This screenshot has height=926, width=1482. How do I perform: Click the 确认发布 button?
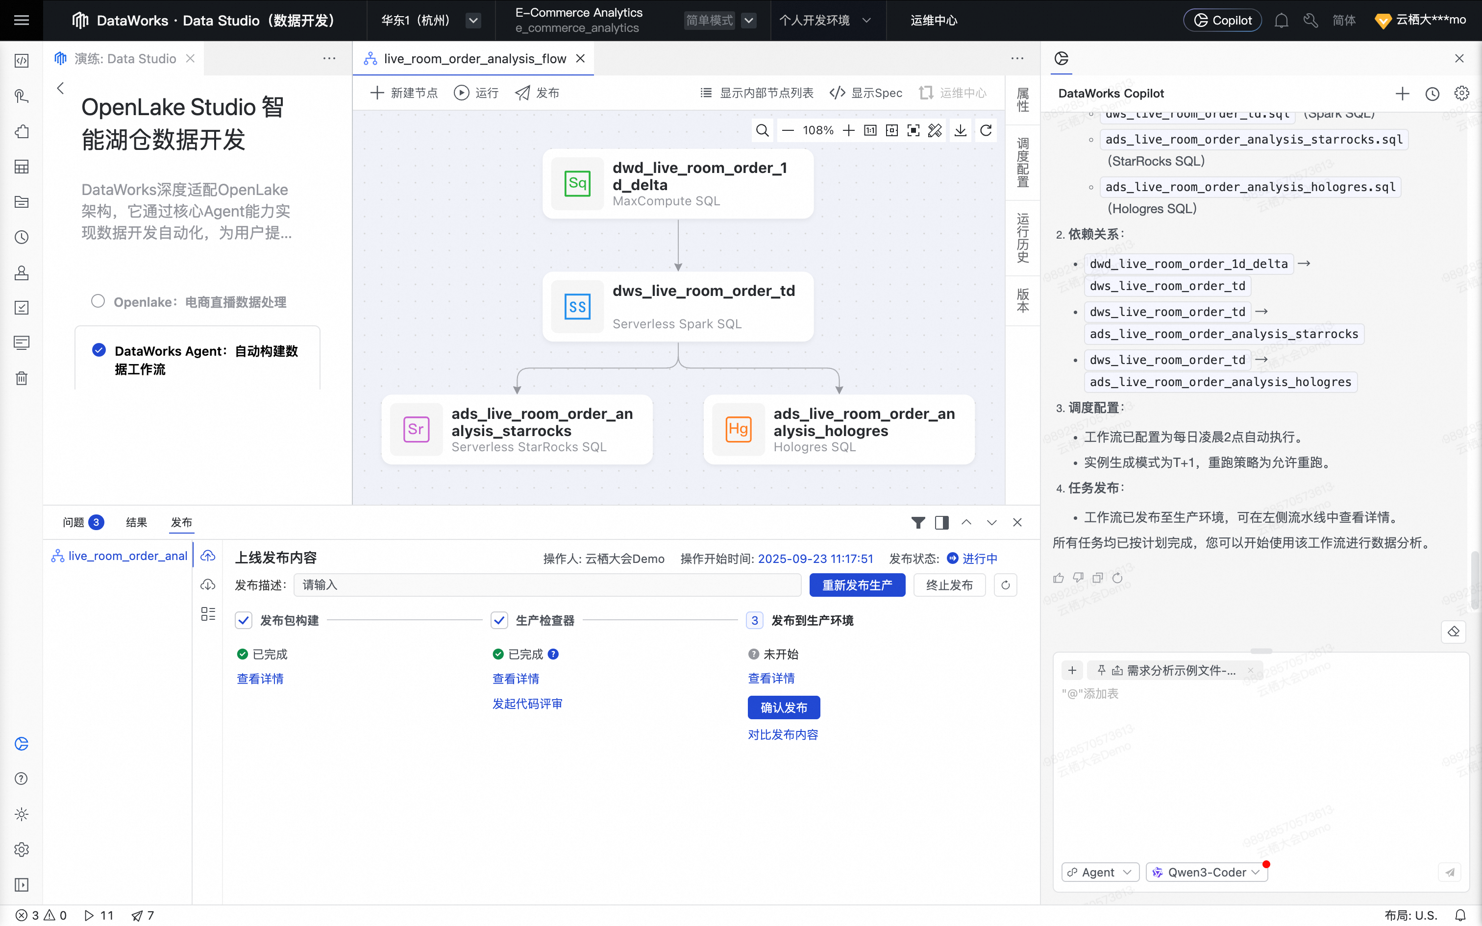pyautogui.click(x=783, y=707)
